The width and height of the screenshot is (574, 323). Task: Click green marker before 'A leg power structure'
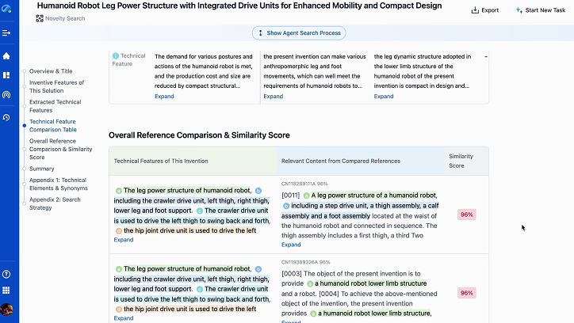[x=306, y=196]
